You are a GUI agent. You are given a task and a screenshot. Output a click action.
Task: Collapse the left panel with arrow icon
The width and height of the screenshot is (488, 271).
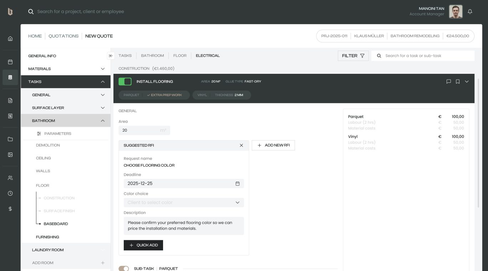click(x=111, y=56)
